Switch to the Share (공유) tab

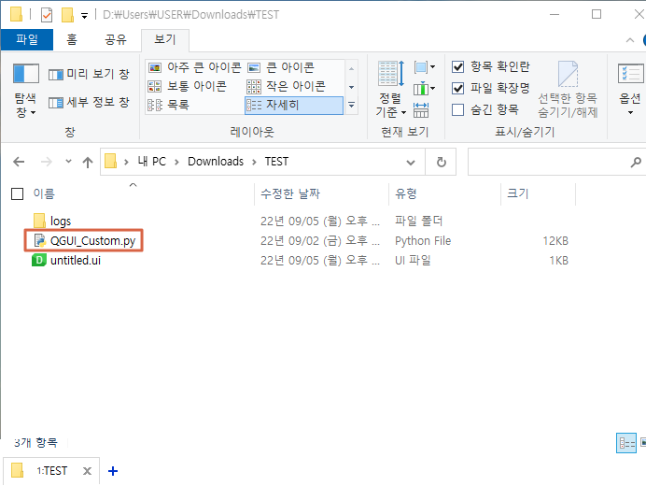(x=116, y=39)
